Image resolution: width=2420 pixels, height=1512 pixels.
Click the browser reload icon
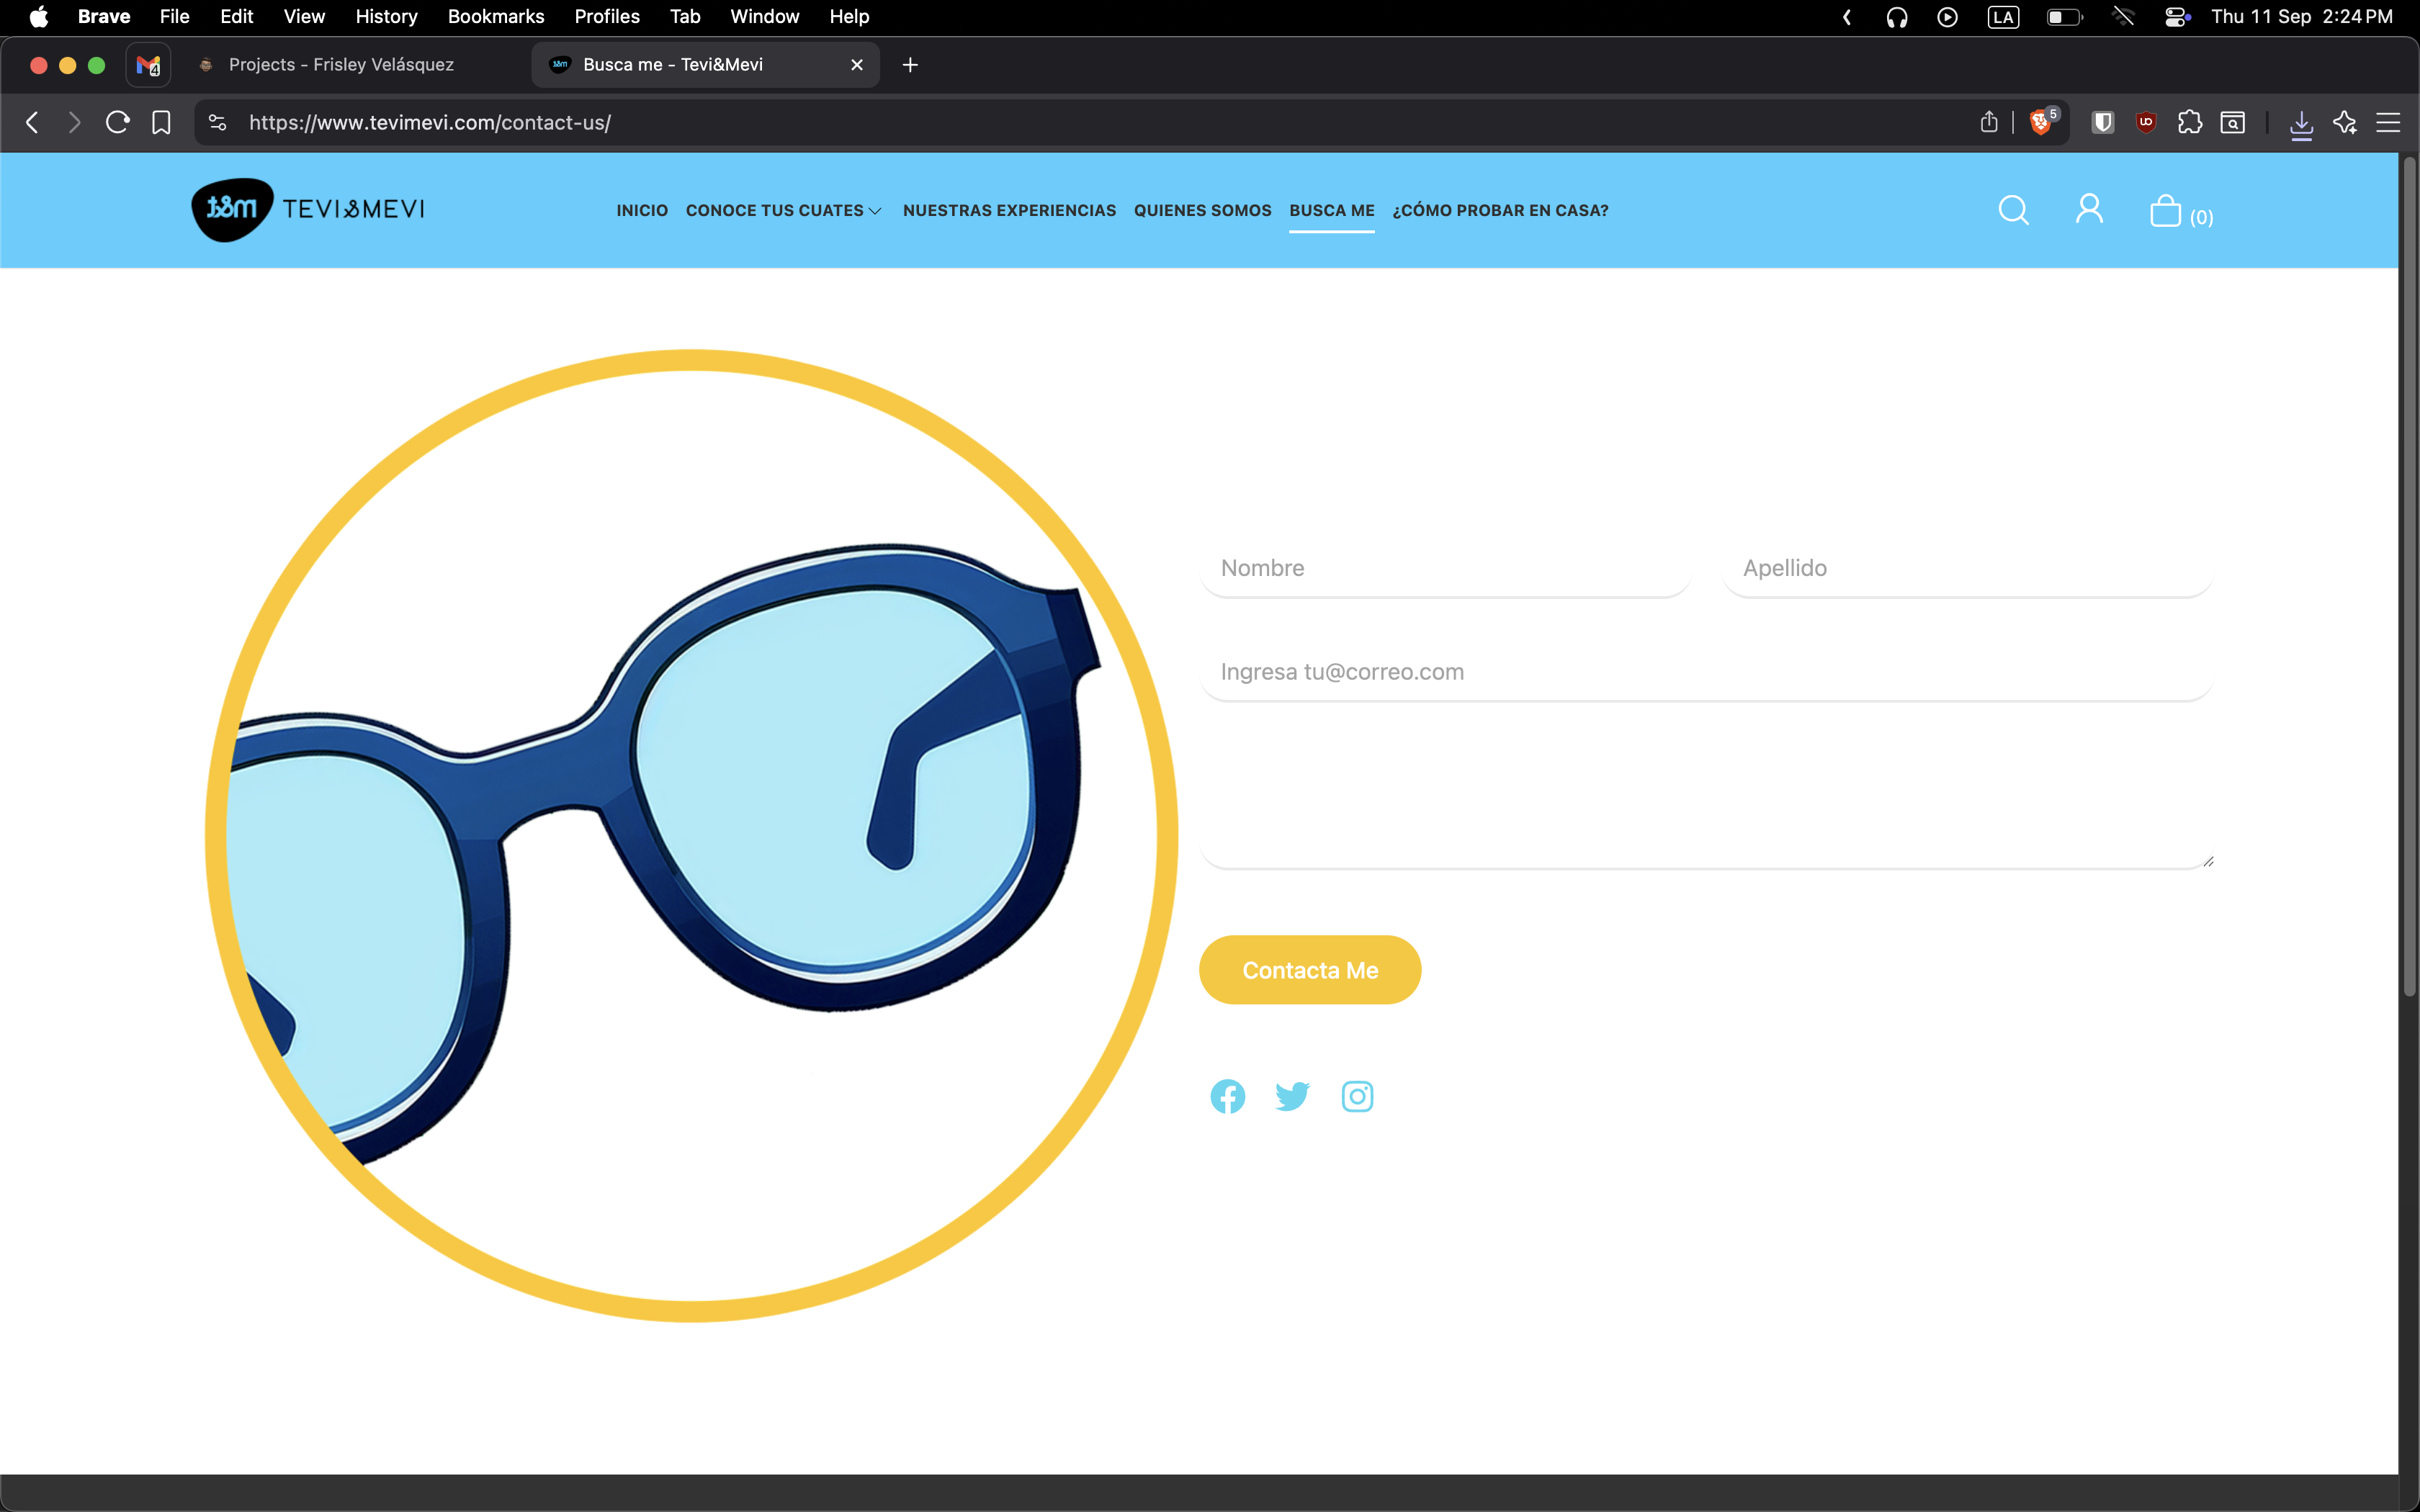tap(117, 122)
